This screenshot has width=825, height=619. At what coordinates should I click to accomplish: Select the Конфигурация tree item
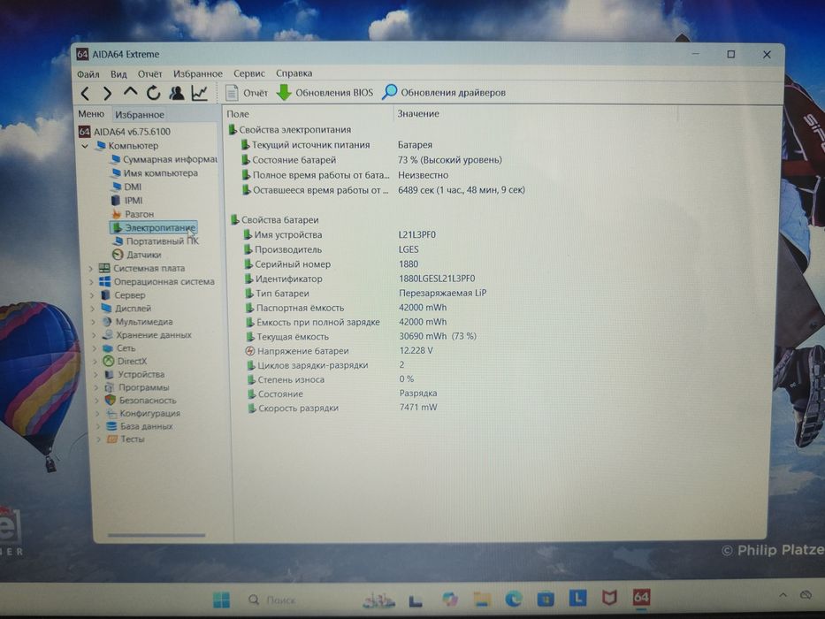coord(143,413)
